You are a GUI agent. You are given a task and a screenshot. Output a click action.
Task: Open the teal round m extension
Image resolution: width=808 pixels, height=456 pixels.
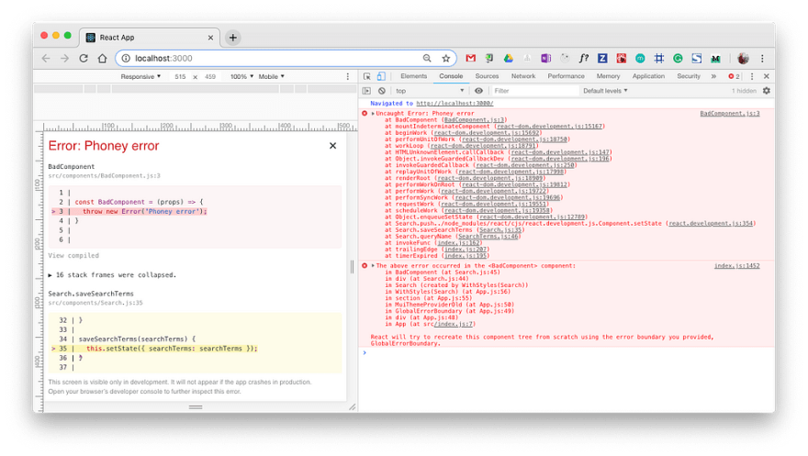pyautogui.click(x=640, y=58)
